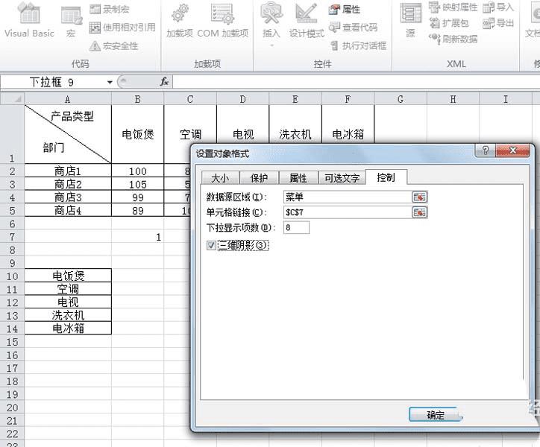Click 扩展包 expansion packs
Viewport: 540px width, 447px height.
(449, 23)
